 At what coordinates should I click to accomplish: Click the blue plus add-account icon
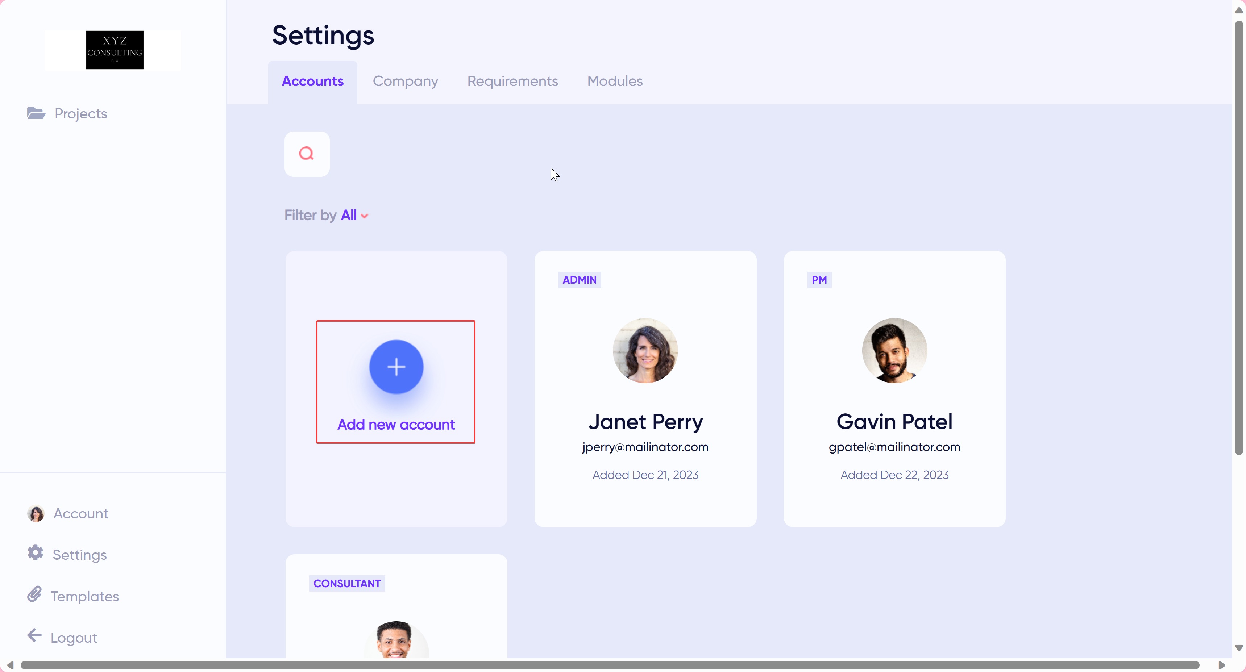(396, 367)
